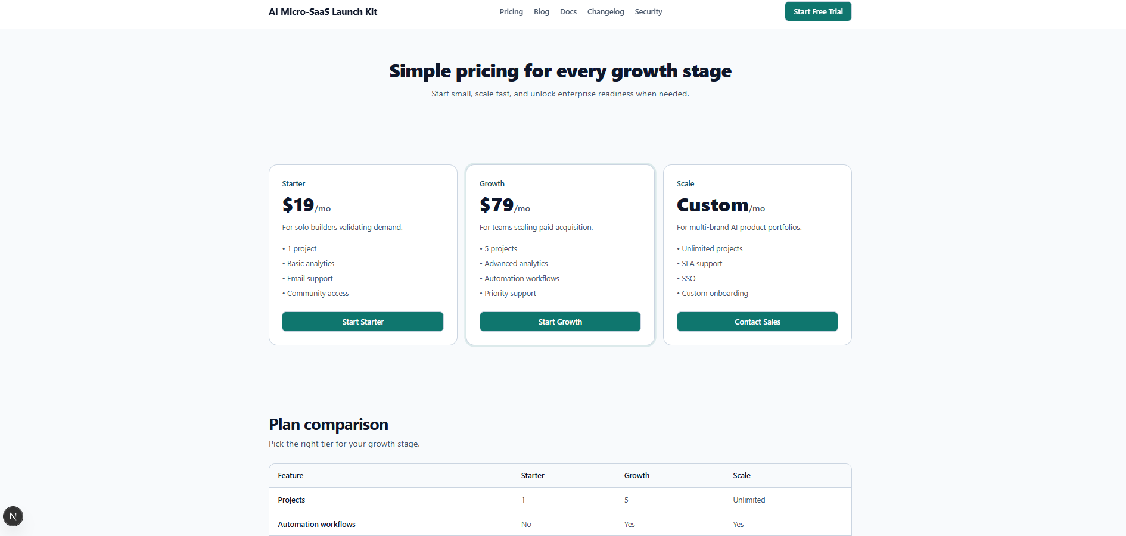This screenshot has height=536, width=1126.
Task: Click the 'Plan comparison' heading
Action: pyautogui.click(x=328, y=425)
